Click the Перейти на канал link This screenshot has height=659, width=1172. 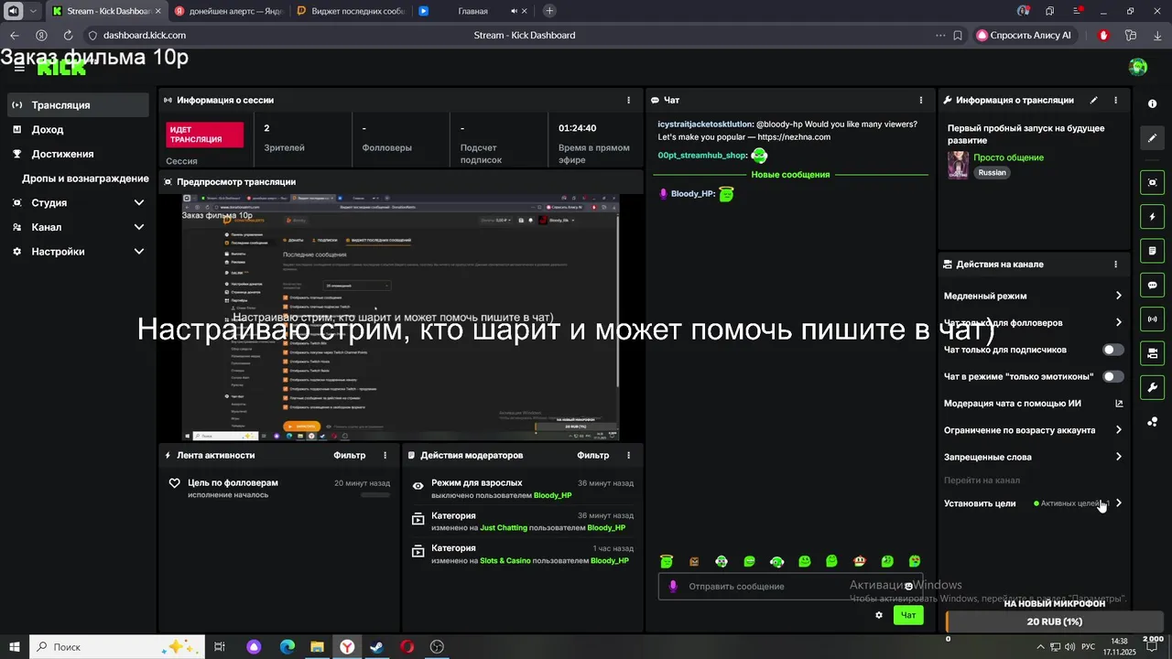(x=982, y=481)
